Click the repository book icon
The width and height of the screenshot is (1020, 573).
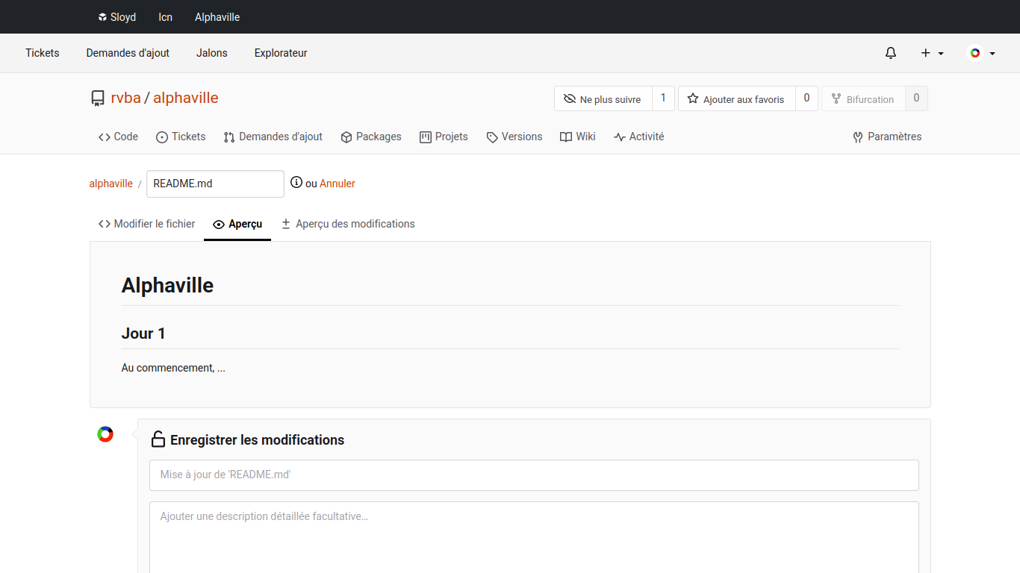pyautogui.click(x=98, y=98)
